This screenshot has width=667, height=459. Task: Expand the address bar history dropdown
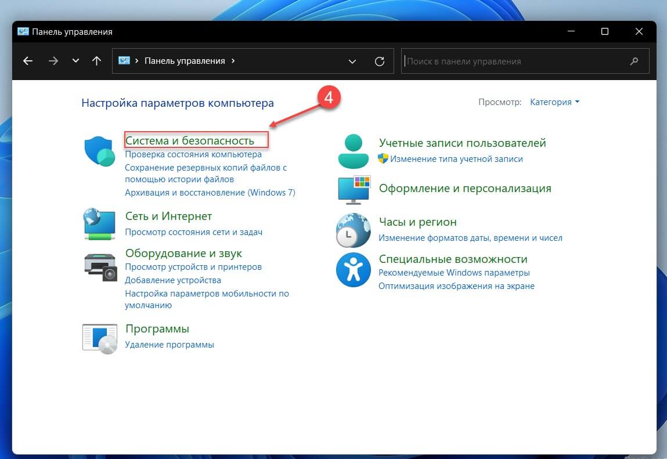[352, 62]
